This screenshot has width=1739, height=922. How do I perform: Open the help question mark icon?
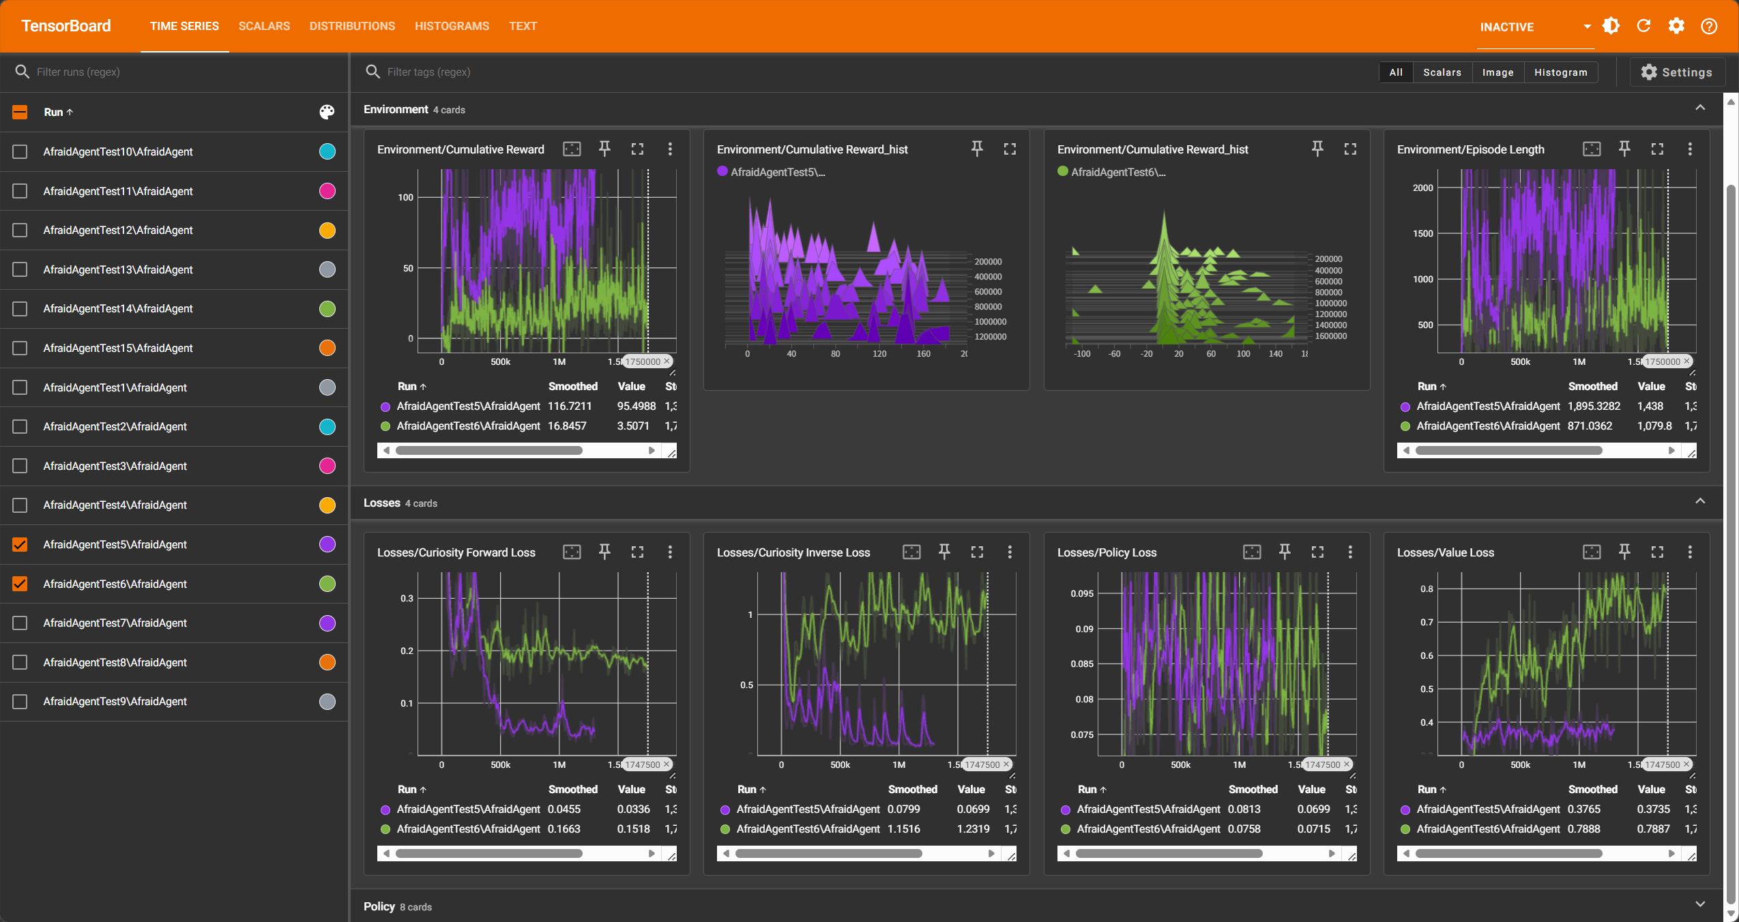tap(1708, 26)
